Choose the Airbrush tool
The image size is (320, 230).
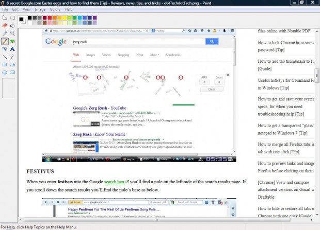click(x=5, y=49)
